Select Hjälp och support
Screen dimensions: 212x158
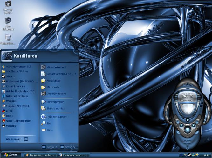[56, 117]
